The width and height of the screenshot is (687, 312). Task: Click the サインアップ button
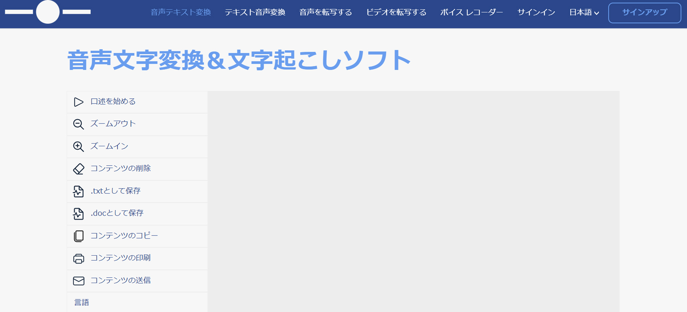[x=645, y=13]
